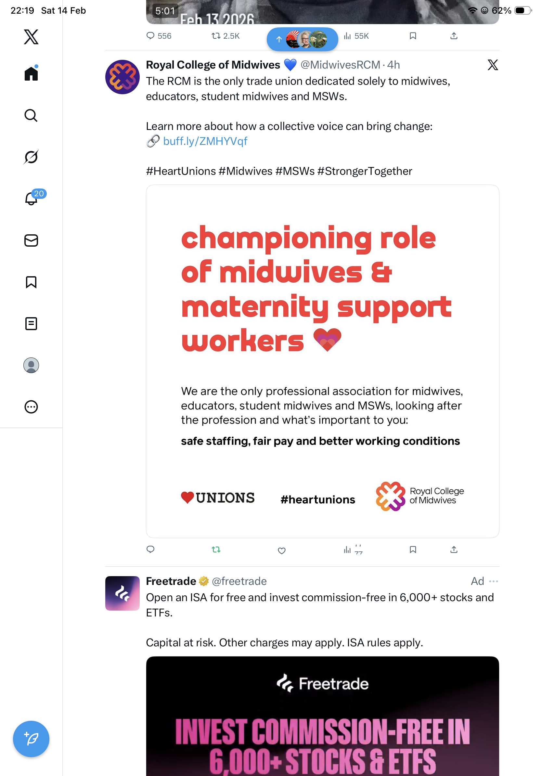Go to the Home tab
Screen dimensions: 542x776
coord(31,74)
